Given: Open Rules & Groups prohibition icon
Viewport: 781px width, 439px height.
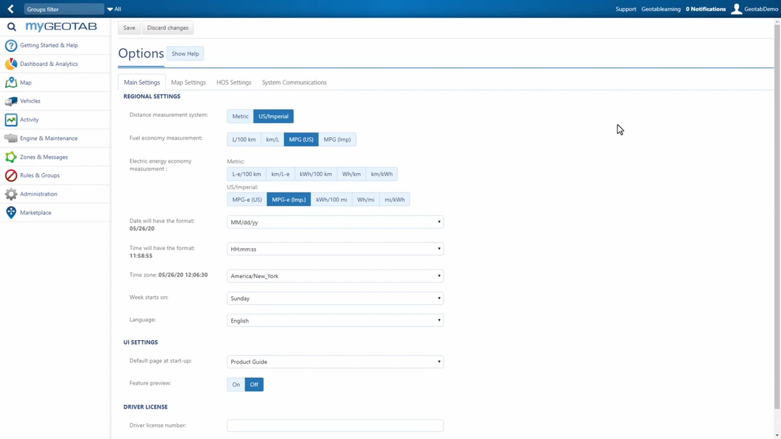Looking at the screenshot, I should coord(11,176).
